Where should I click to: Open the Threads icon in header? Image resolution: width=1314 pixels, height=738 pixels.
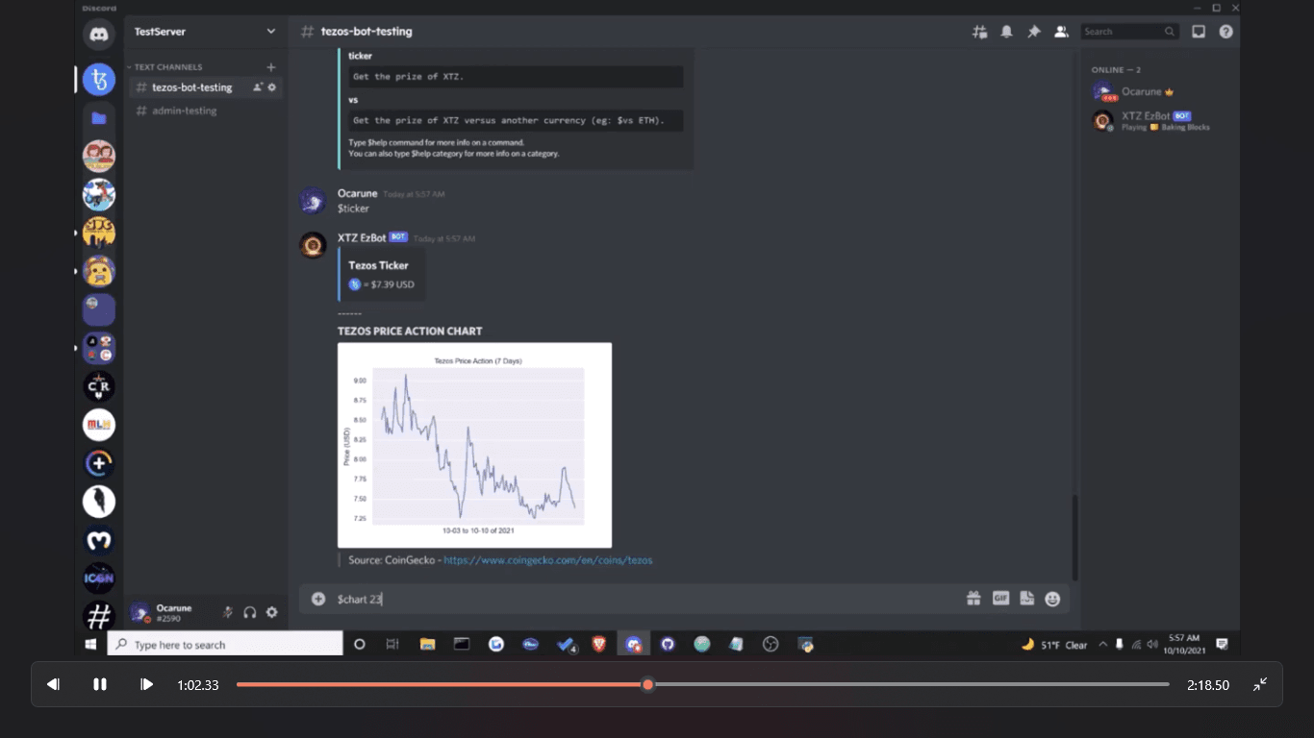[x=980, y=32]
